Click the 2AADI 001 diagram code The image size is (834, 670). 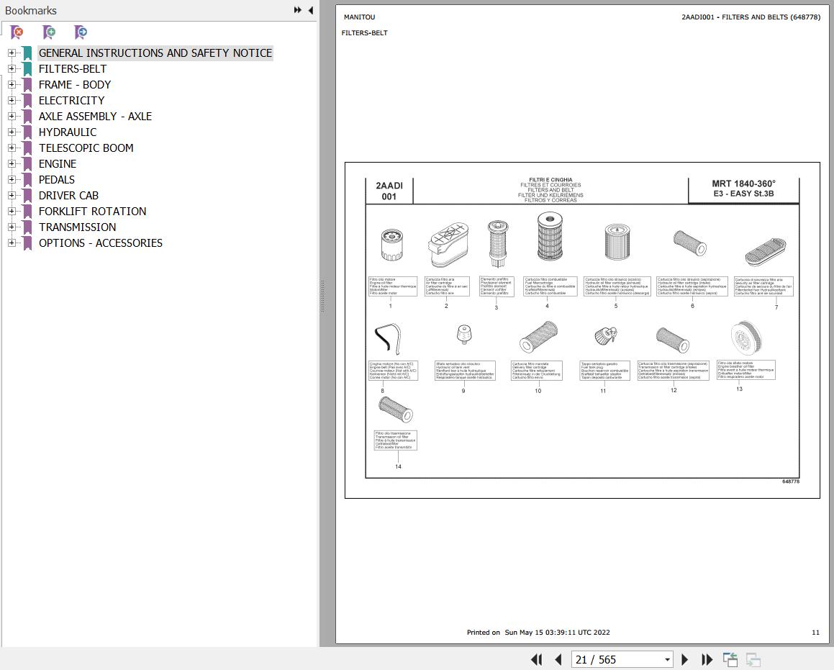(x=389, y=191)
